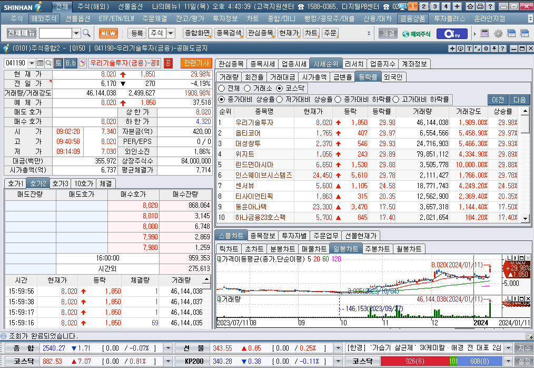534x368 pixels.
Task: Open the stock code history dropdown
Action: (32, 63)
